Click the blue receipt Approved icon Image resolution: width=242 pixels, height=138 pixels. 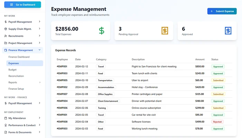pos(228,31)
